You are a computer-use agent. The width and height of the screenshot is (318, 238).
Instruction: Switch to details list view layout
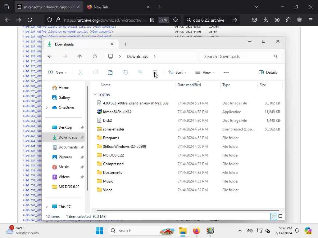(274, 217)
